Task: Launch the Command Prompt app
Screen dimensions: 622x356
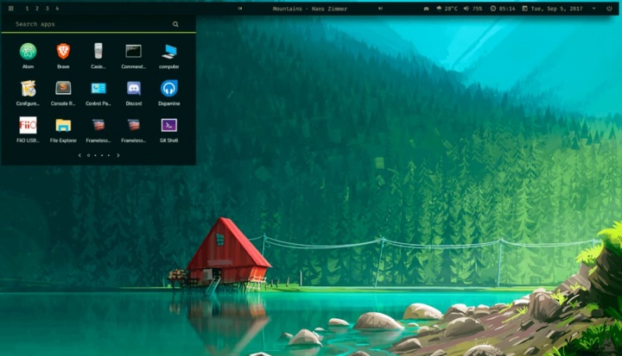Action: click(x=133, y=52)
